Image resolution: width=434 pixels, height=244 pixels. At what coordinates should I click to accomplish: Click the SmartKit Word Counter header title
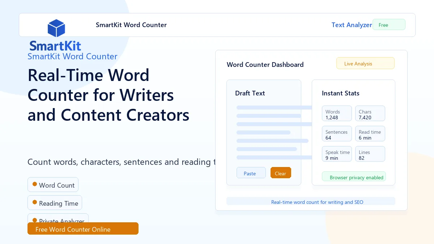131,25
